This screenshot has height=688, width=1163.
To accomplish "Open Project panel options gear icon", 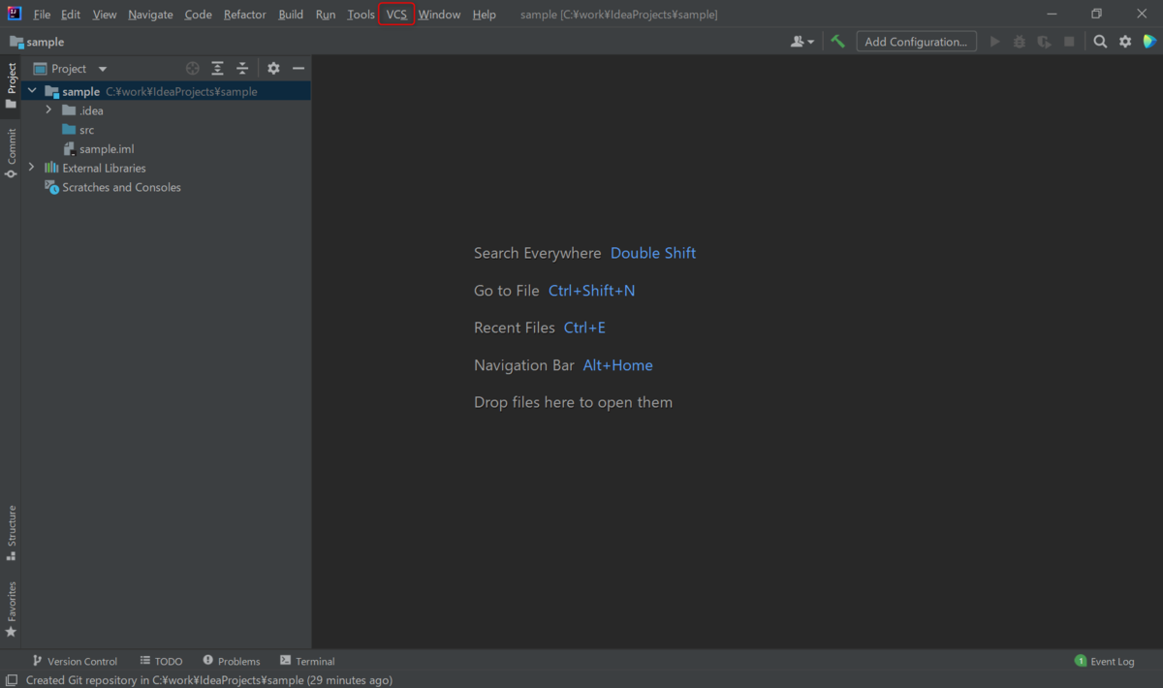I will coord(272,68).
